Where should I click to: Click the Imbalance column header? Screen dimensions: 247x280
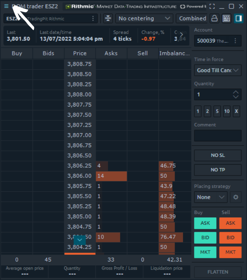[174, 53]
